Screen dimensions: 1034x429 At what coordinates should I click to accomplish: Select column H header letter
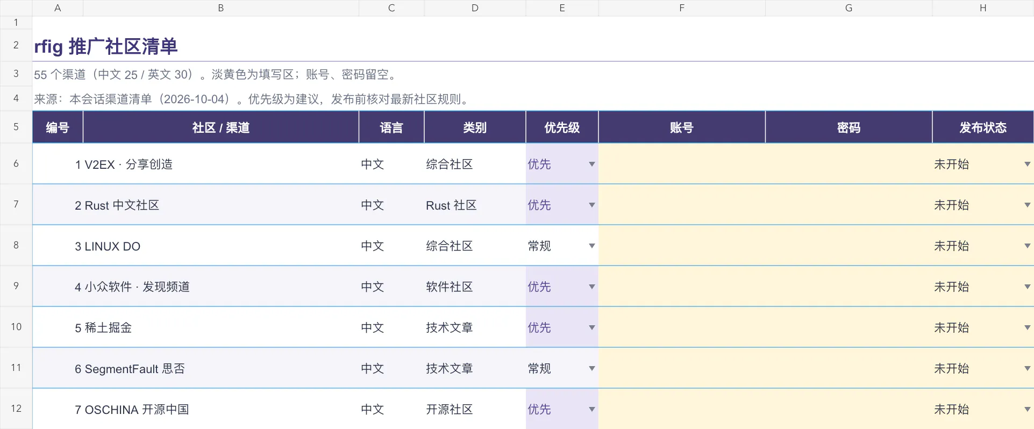[983, 8]
